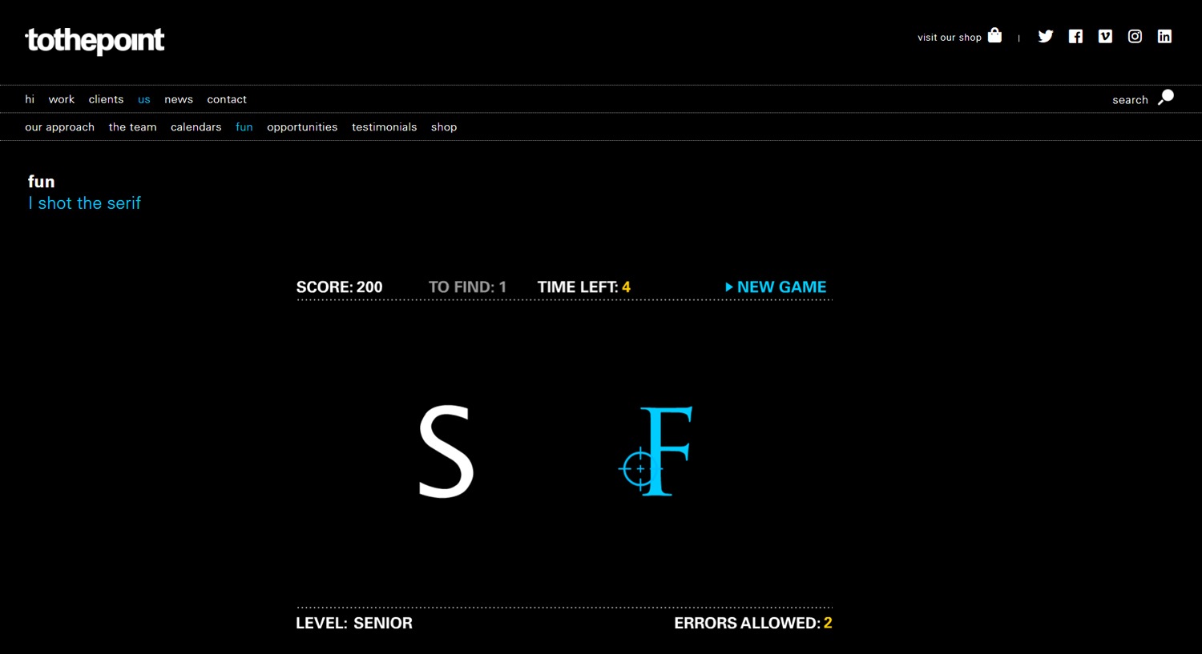Click the search magnifier icon
1202x654 pixels.
(x=1166, y=97)
